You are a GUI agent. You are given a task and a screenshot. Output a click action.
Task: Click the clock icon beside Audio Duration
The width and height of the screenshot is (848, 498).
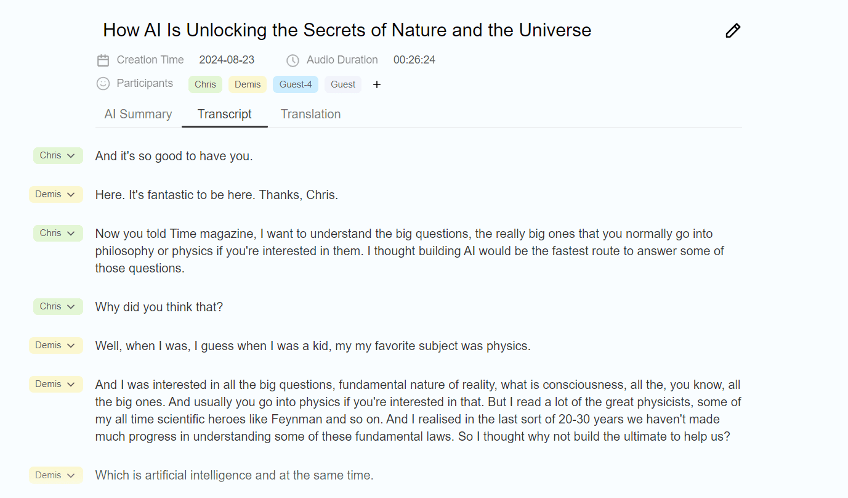(293, 60)
